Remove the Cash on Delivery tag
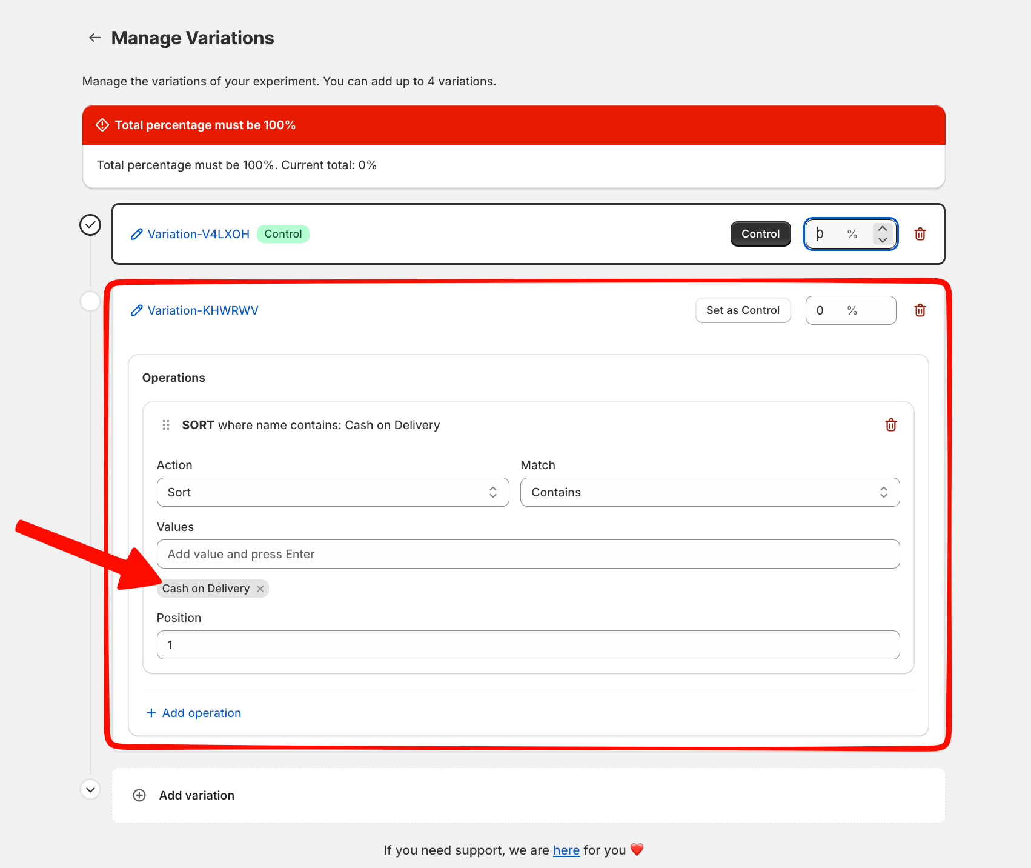 [x=260, y=589]
